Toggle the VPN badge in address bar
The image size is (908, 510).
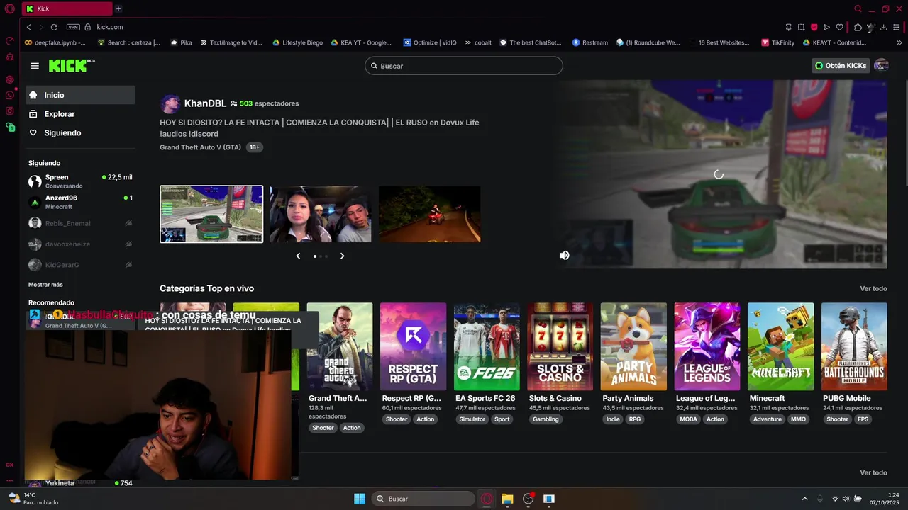tap(73, 27)
